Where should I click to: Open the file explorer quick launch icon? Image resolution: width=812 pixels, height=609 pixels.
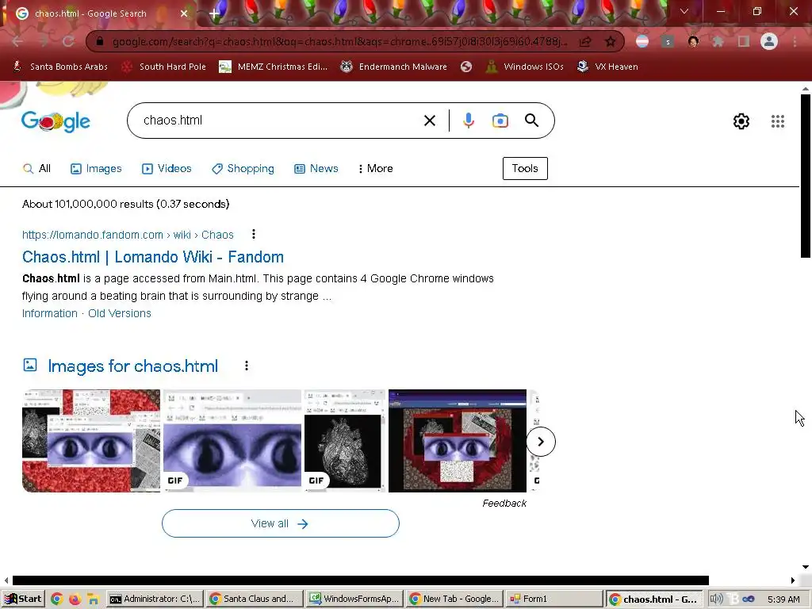click(94, 599)
